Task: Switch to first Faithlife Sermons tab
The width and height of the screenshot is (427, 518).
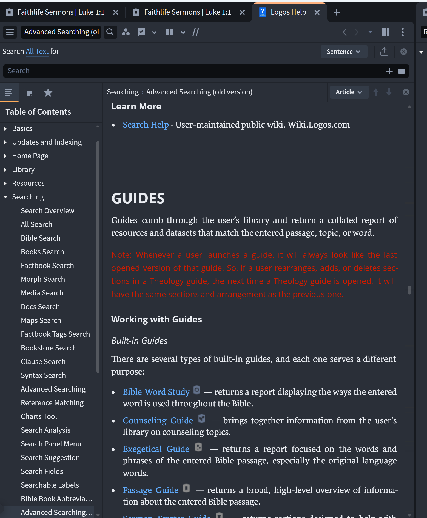Action: tap(61, 12)
